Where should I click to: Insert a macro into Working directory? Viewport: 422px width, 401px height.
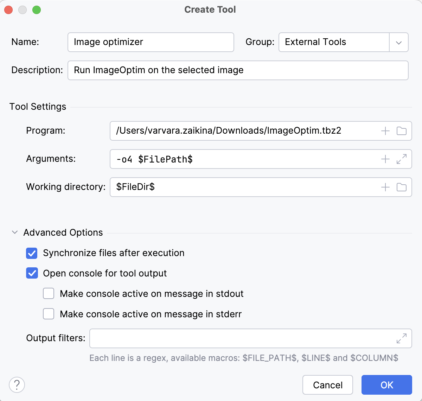click(x=385, y=187)
